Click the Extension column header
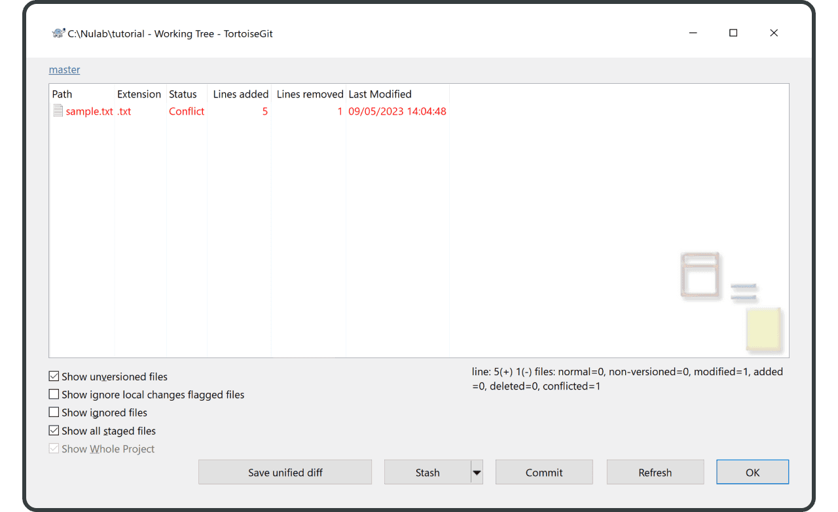Viewport: 838px width, 512px height. [x=139, y=94]
